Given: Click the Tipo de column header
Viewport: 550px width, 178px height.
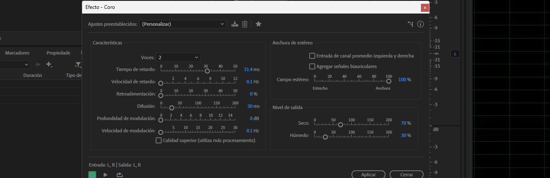Looking at the screenshot, I should point(74,75).
